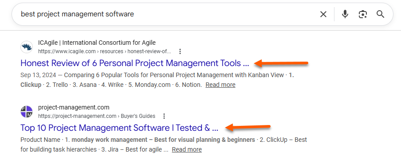Click the project-management.com Buyer's Guides URL breadcrumb

[x=97, y=116]
